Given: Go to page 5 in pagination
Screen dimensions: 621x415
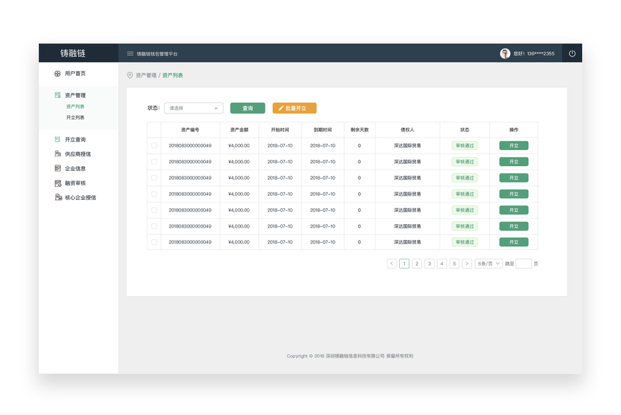Looking at the screenshot, I should 454,264.
